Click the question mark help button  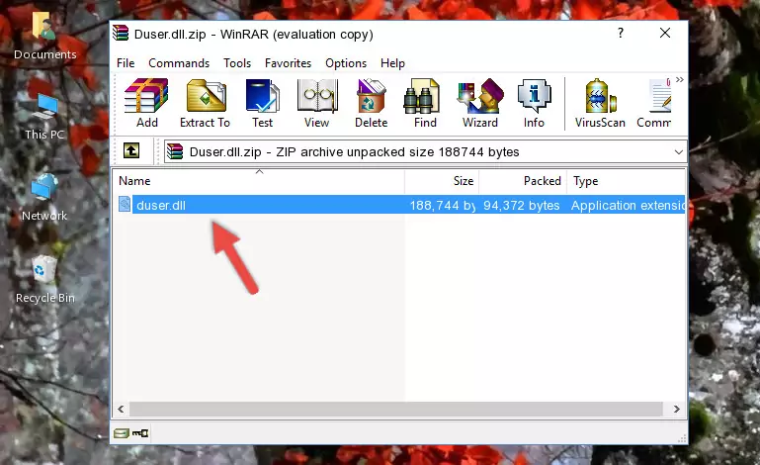click(x=621, y=33)
